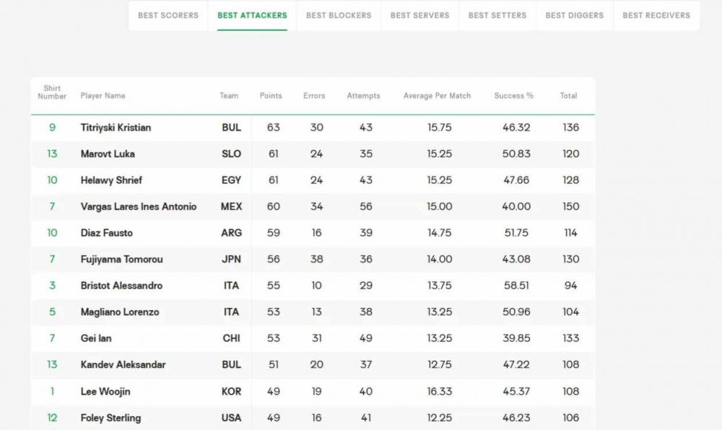The image size is (722, 430).
Task: Sort by the Success % column header
Action: 513,96
